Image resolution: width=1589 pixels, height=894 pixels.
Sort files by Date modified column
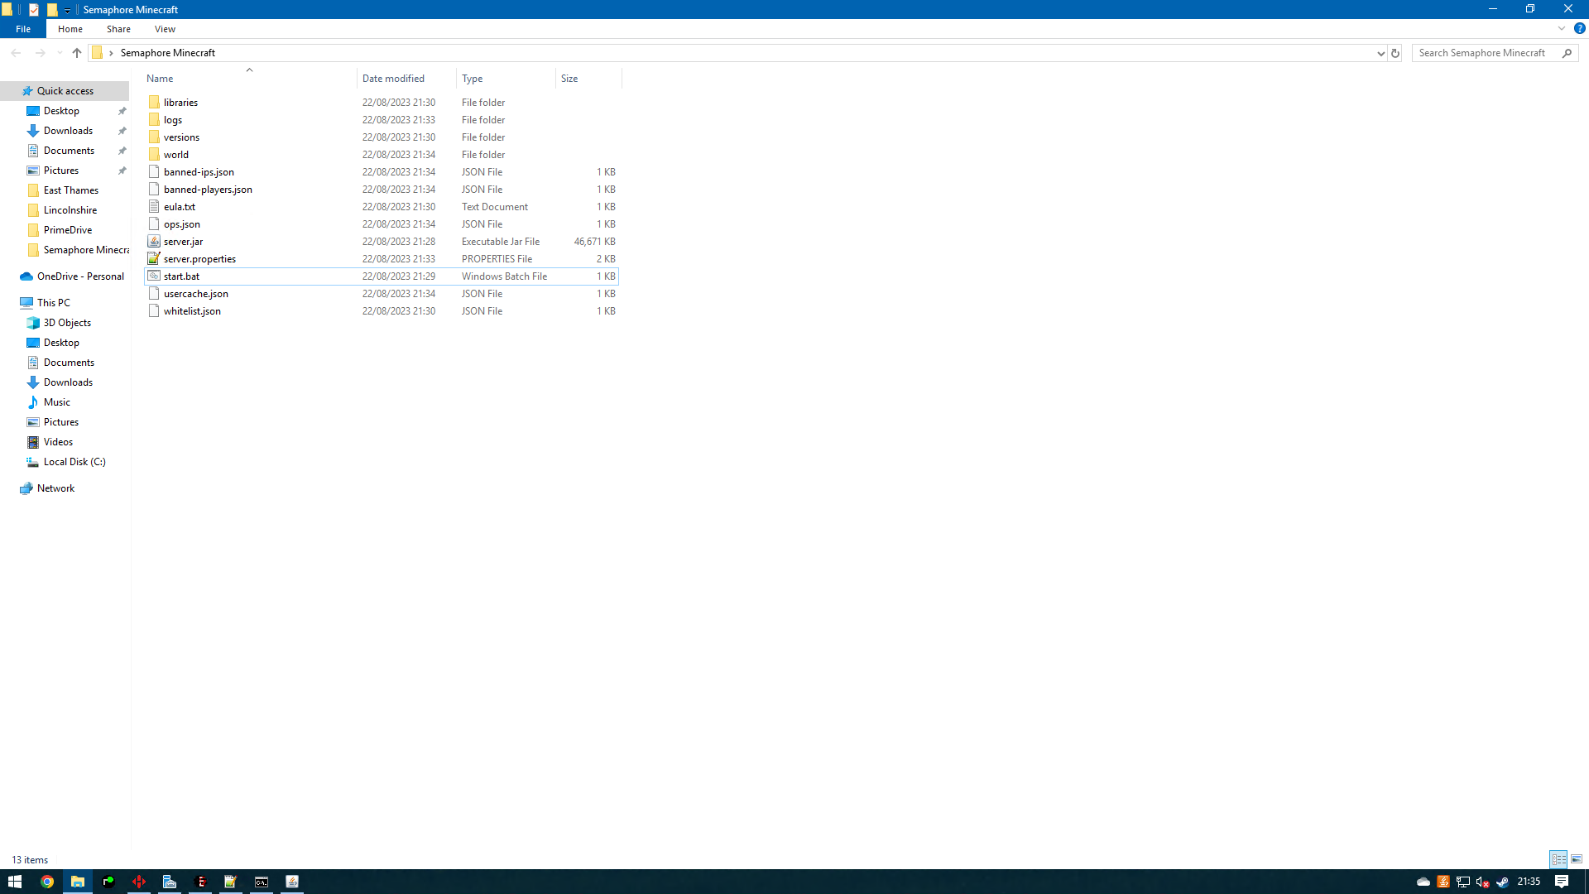tap(393, 79)
